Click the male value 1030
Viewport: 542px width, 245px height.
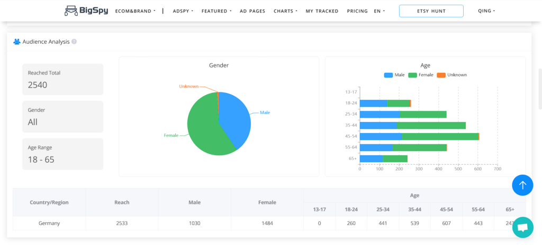tap(195, 223)
